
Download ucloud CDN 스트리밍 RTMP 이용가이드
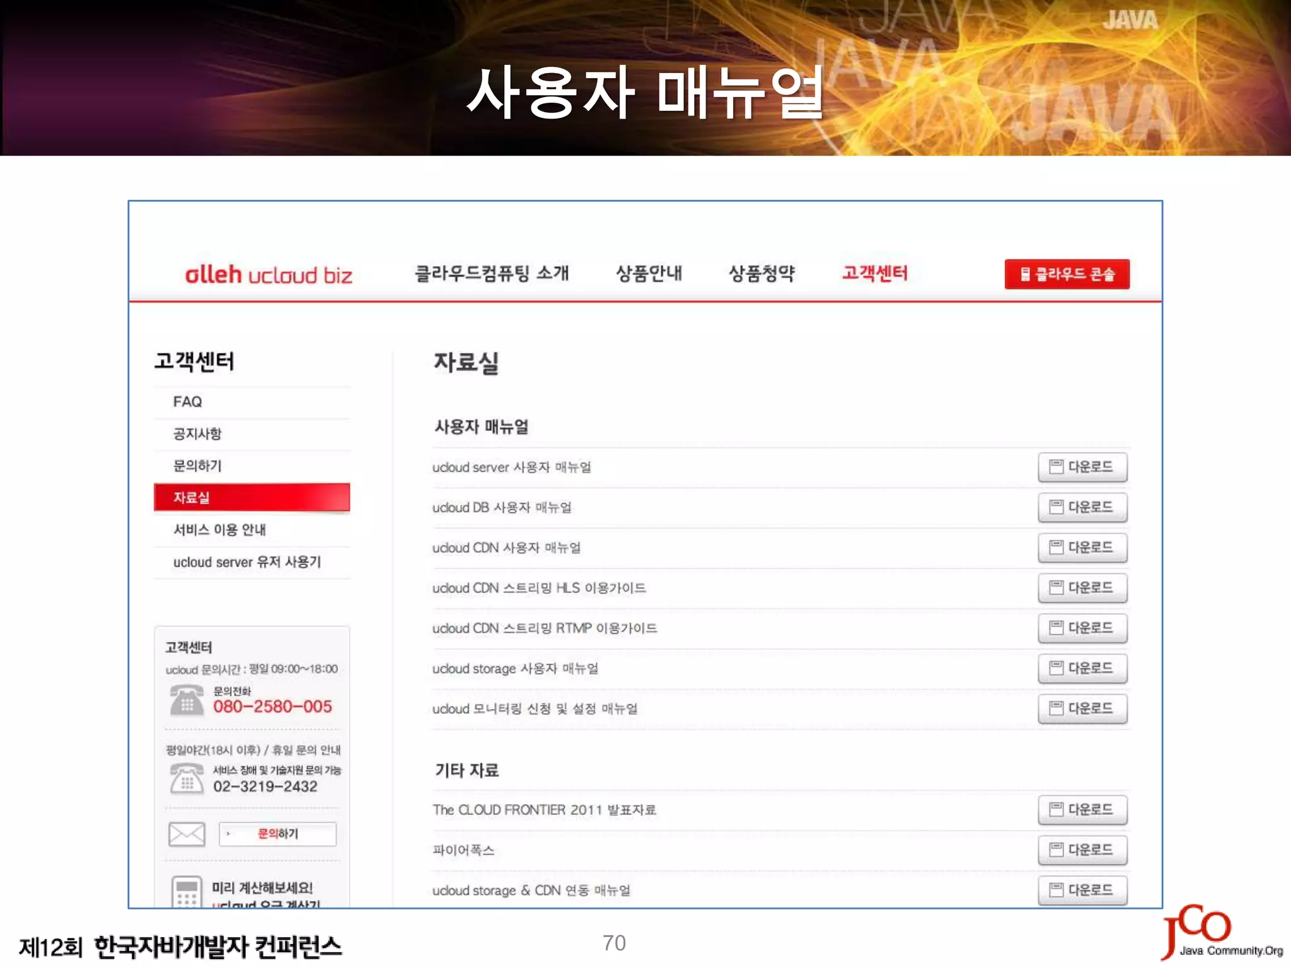(1082, 629)
